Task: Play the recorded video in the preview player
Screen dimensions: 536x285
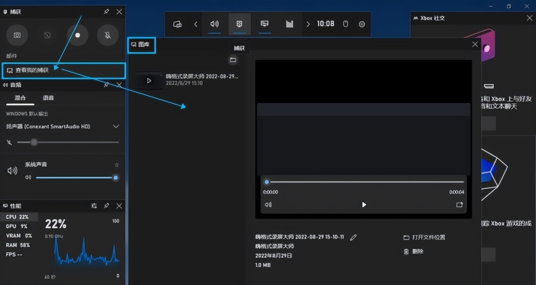Action: point(364,205)
